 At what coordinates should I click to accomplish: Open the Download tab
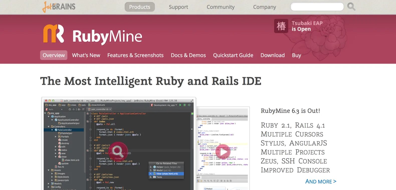click(272, 55)
